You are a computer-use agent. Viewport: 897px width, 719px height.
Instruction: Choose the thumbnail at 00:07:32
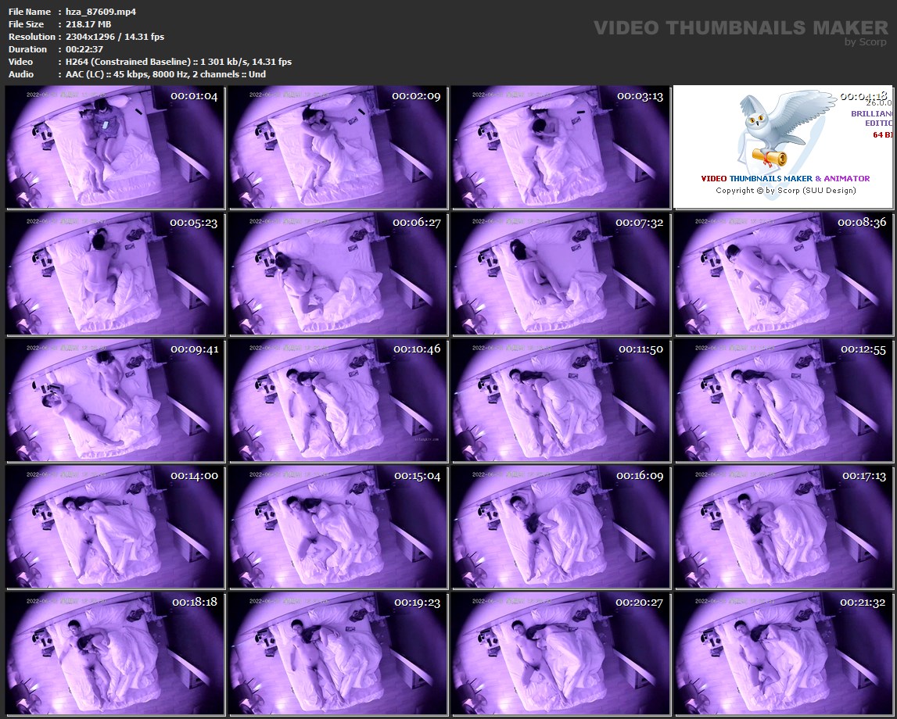(561, 274)
